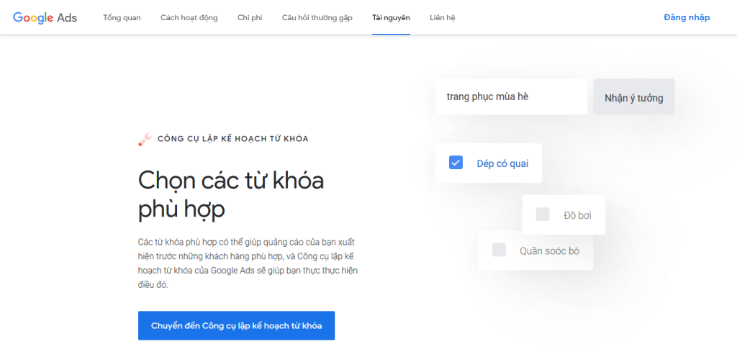This screenshot has width=737, height=357.
Task: Open Câu hỏi thường gặp section
Action: point(317,17)
